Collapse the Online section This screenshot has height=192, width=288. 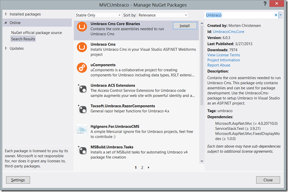point(6,23)
